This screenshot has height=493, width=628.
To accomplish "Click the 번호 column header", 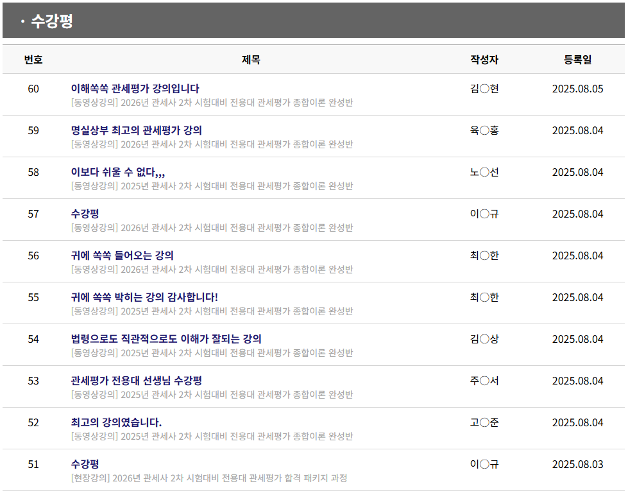I will click(33, 60).
